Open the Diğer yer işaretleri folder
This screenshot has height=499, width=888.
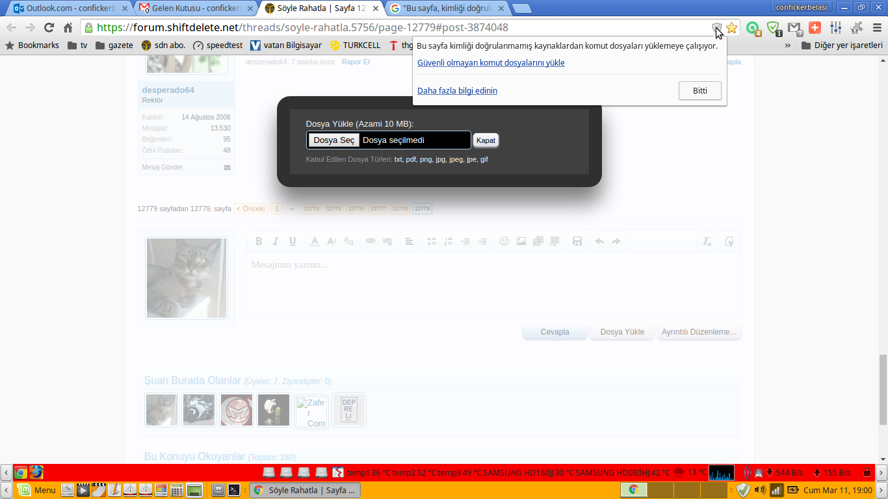[842, 45]
